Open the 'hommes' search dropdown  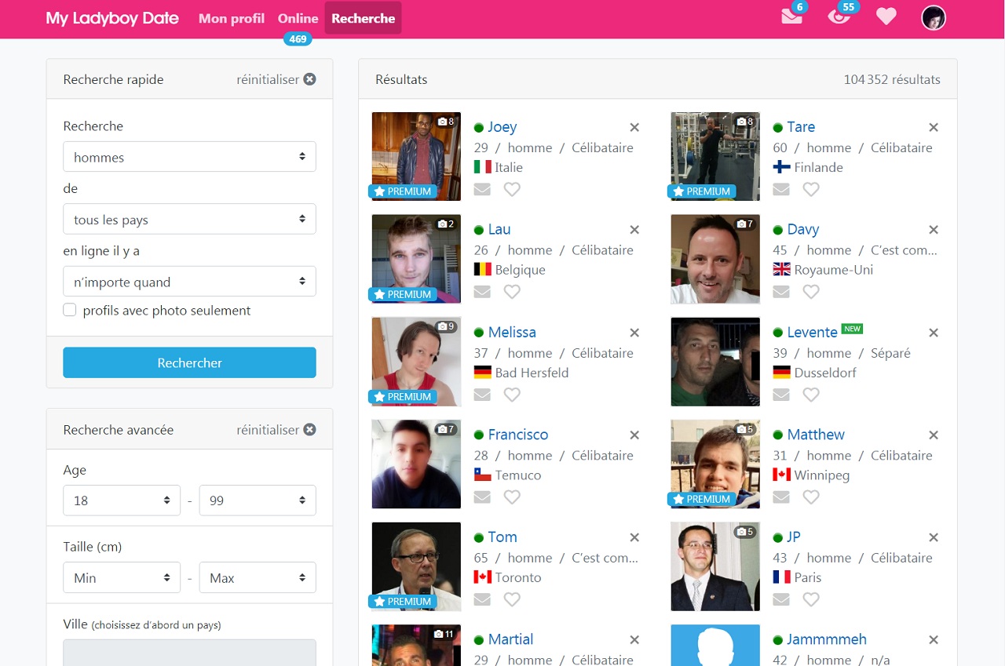pos(189,157)
